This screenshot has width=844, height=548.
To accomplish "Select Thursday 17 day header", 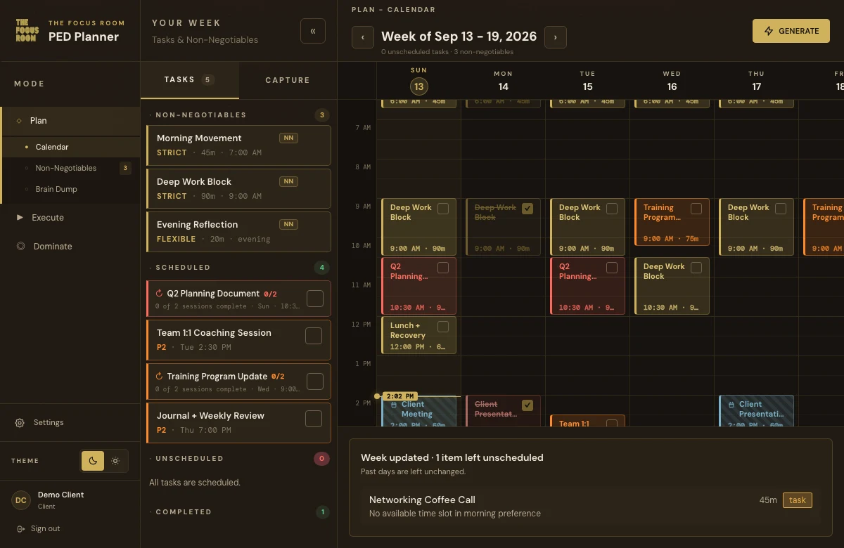I will [757, 81].
